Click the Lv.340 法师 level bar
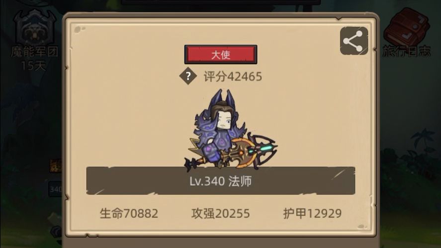Image resolution: width=441 pixels, height=248 pixels. tap(221, 181)
